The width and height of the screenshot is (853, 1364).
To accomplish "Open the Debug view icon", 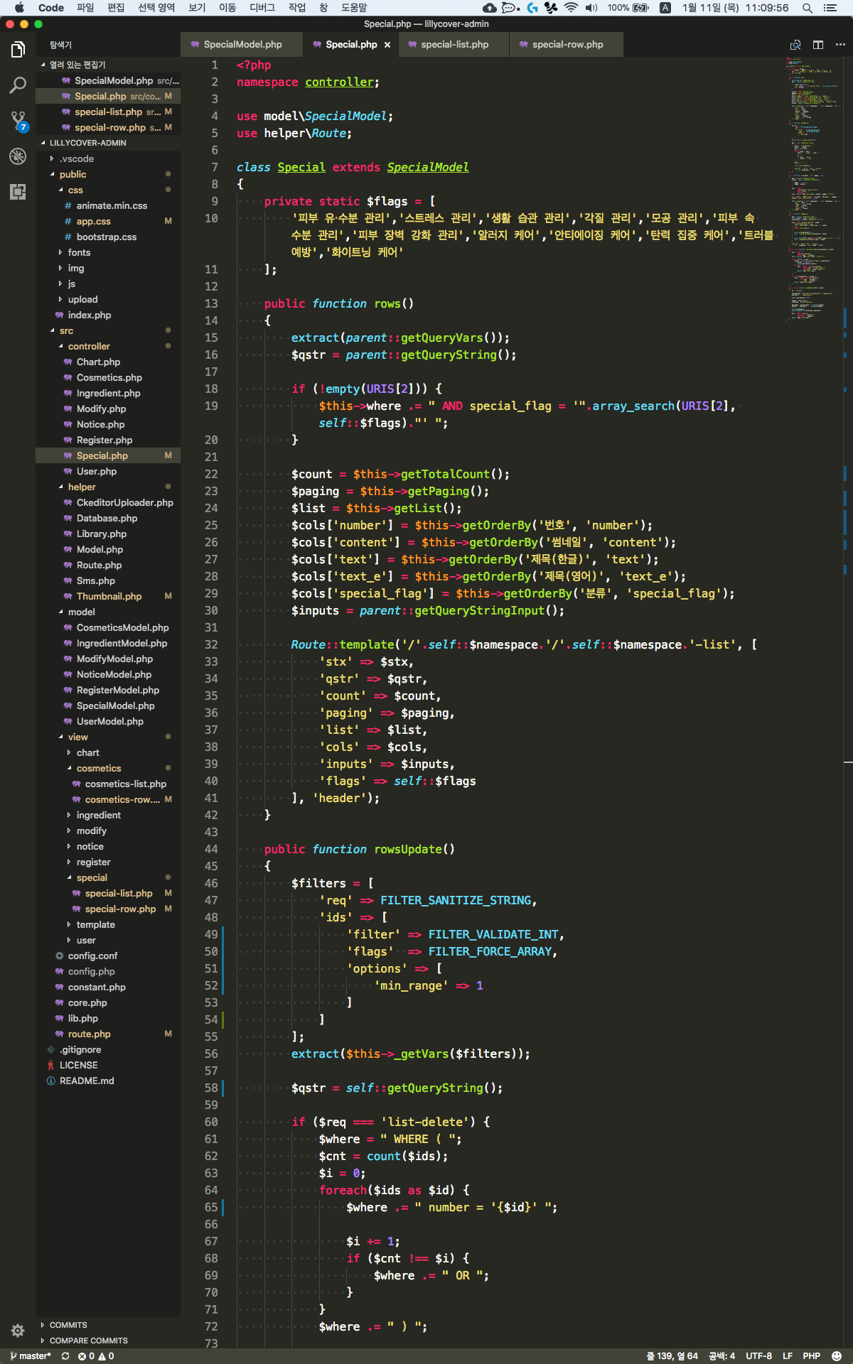I will 18,156.
